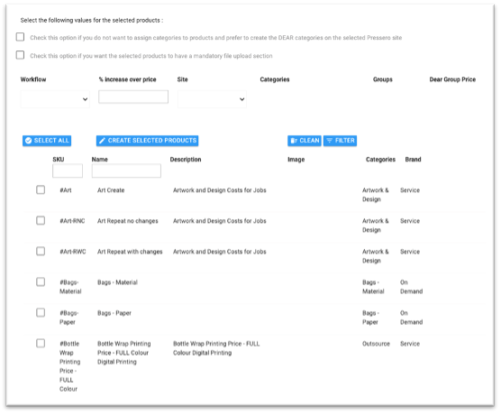Click the Clean button
This screenshot has width=501, height=415.
tap(305, 141)
